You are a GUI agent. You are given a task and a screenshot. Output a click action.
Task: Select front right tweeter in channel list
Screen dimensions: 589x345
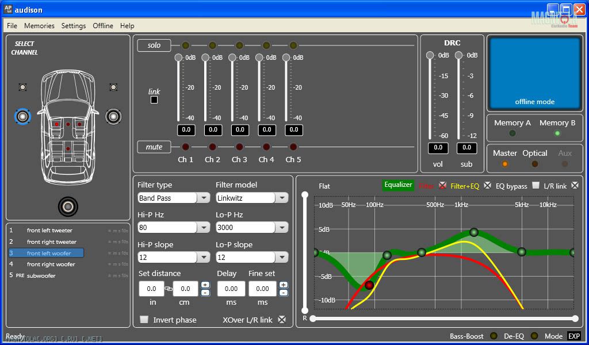point(51,241)
